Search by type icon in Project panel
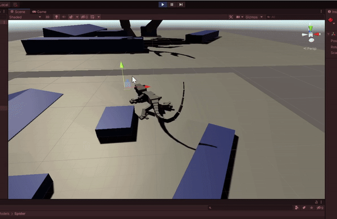Image resolution: width=337 pixels, height=219 pixels. pos(297,207)
